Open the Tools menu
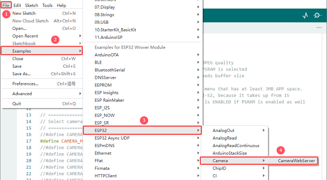This screenshot has height=180, width=327. tap(47, 5)
